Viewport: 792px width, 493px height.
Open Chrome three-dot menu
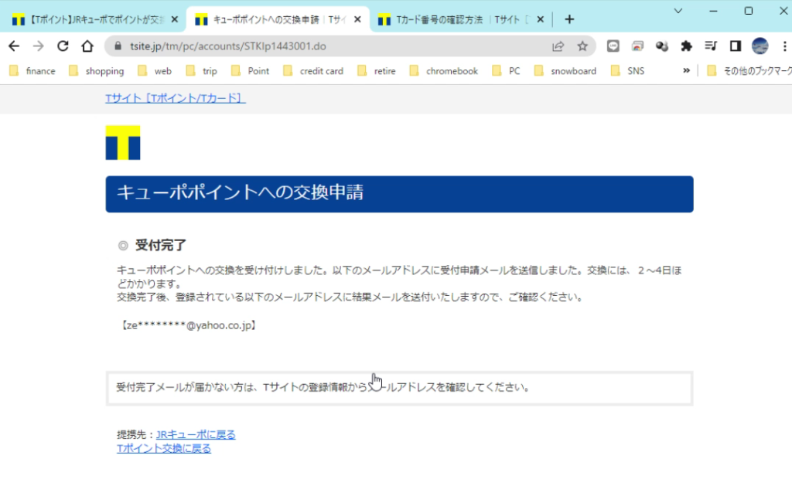tap(784, 46)
